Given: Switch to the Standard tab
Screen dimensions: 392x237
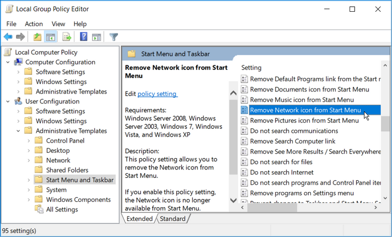Looking at the screenshot, I should coord(172,219).
